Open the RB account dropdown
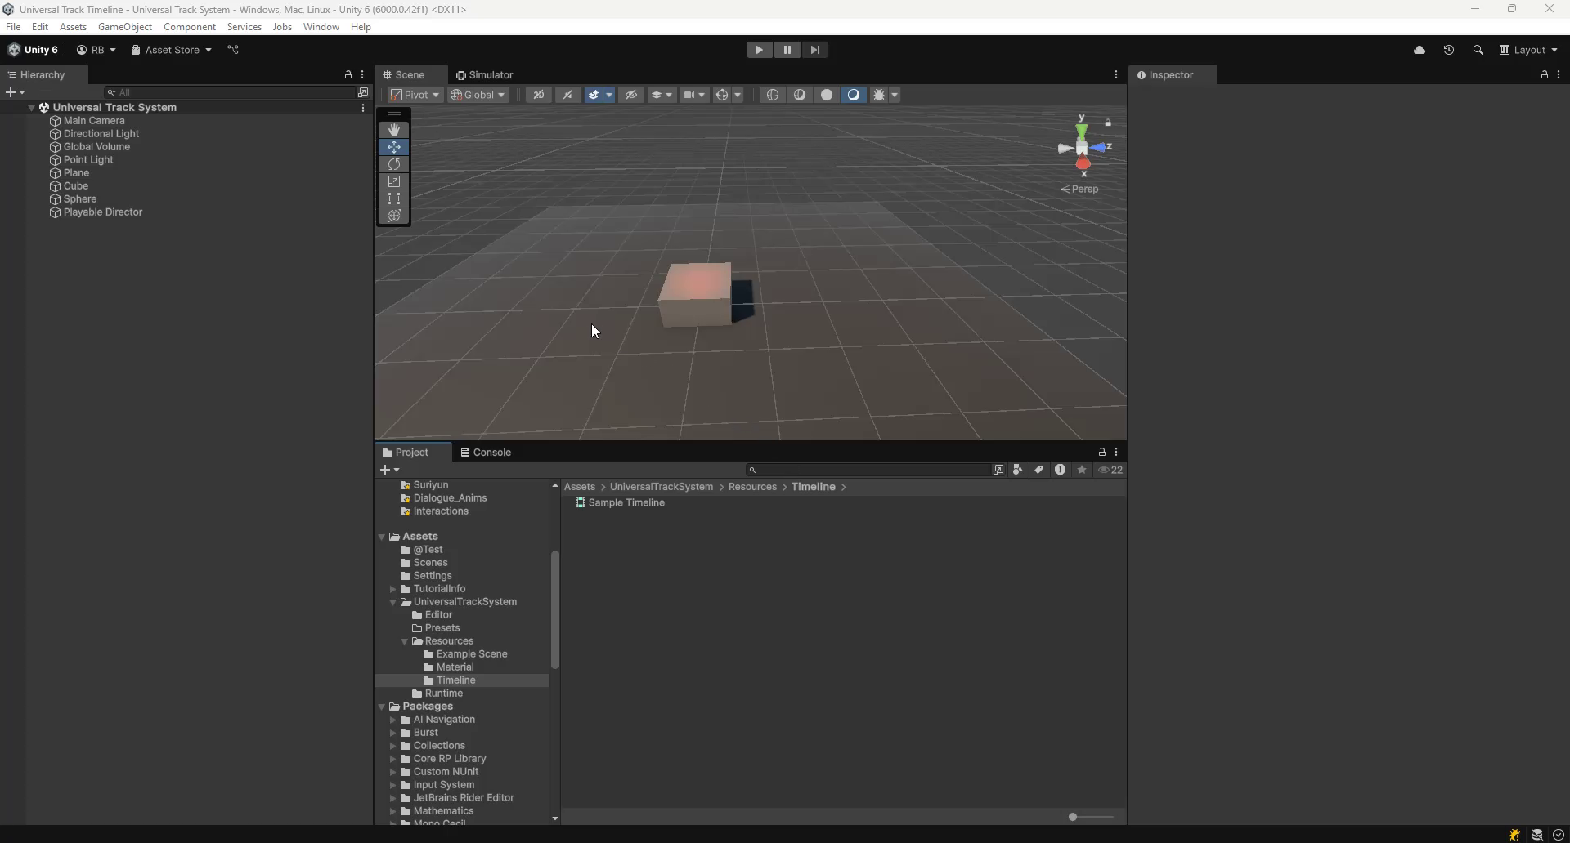 (x=96, y=50)
